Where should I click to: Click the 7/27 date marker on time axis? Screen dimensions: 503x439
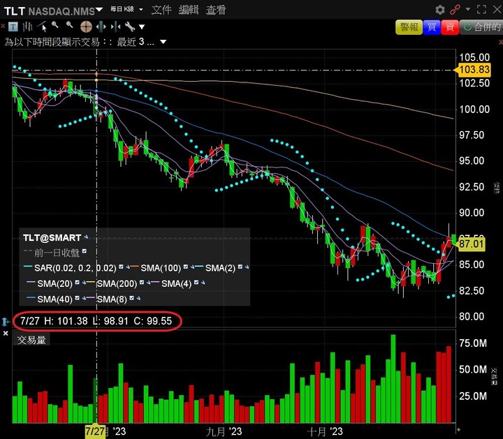click(x=95, y=431)
